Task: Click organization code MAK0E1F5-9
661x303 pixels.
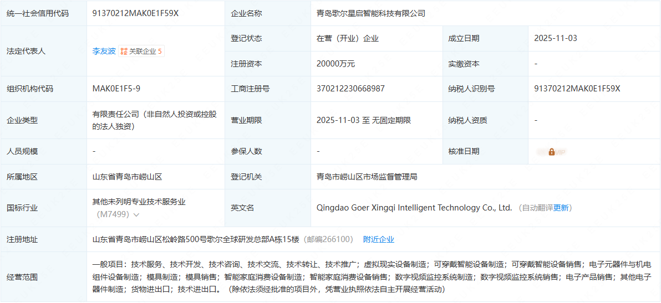Action: tap(115, 89)
